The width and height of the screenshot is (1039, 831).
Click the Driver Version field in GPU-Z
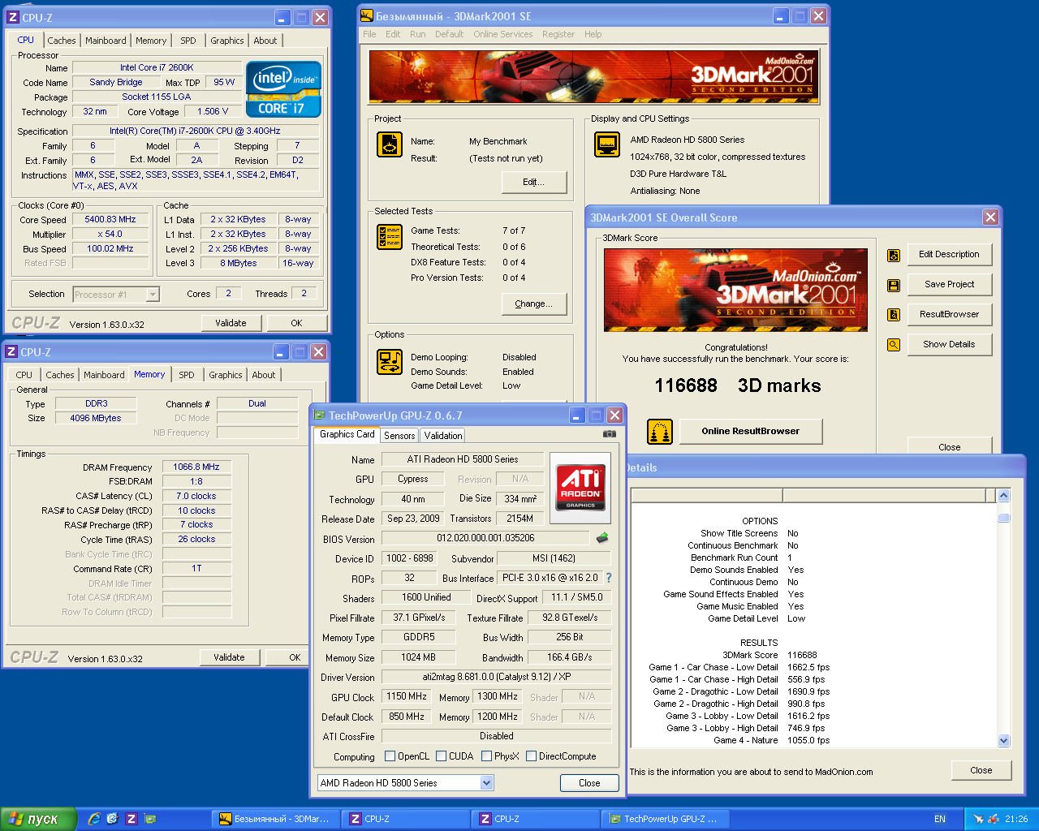pyautogui.click(x=496, y=677)
